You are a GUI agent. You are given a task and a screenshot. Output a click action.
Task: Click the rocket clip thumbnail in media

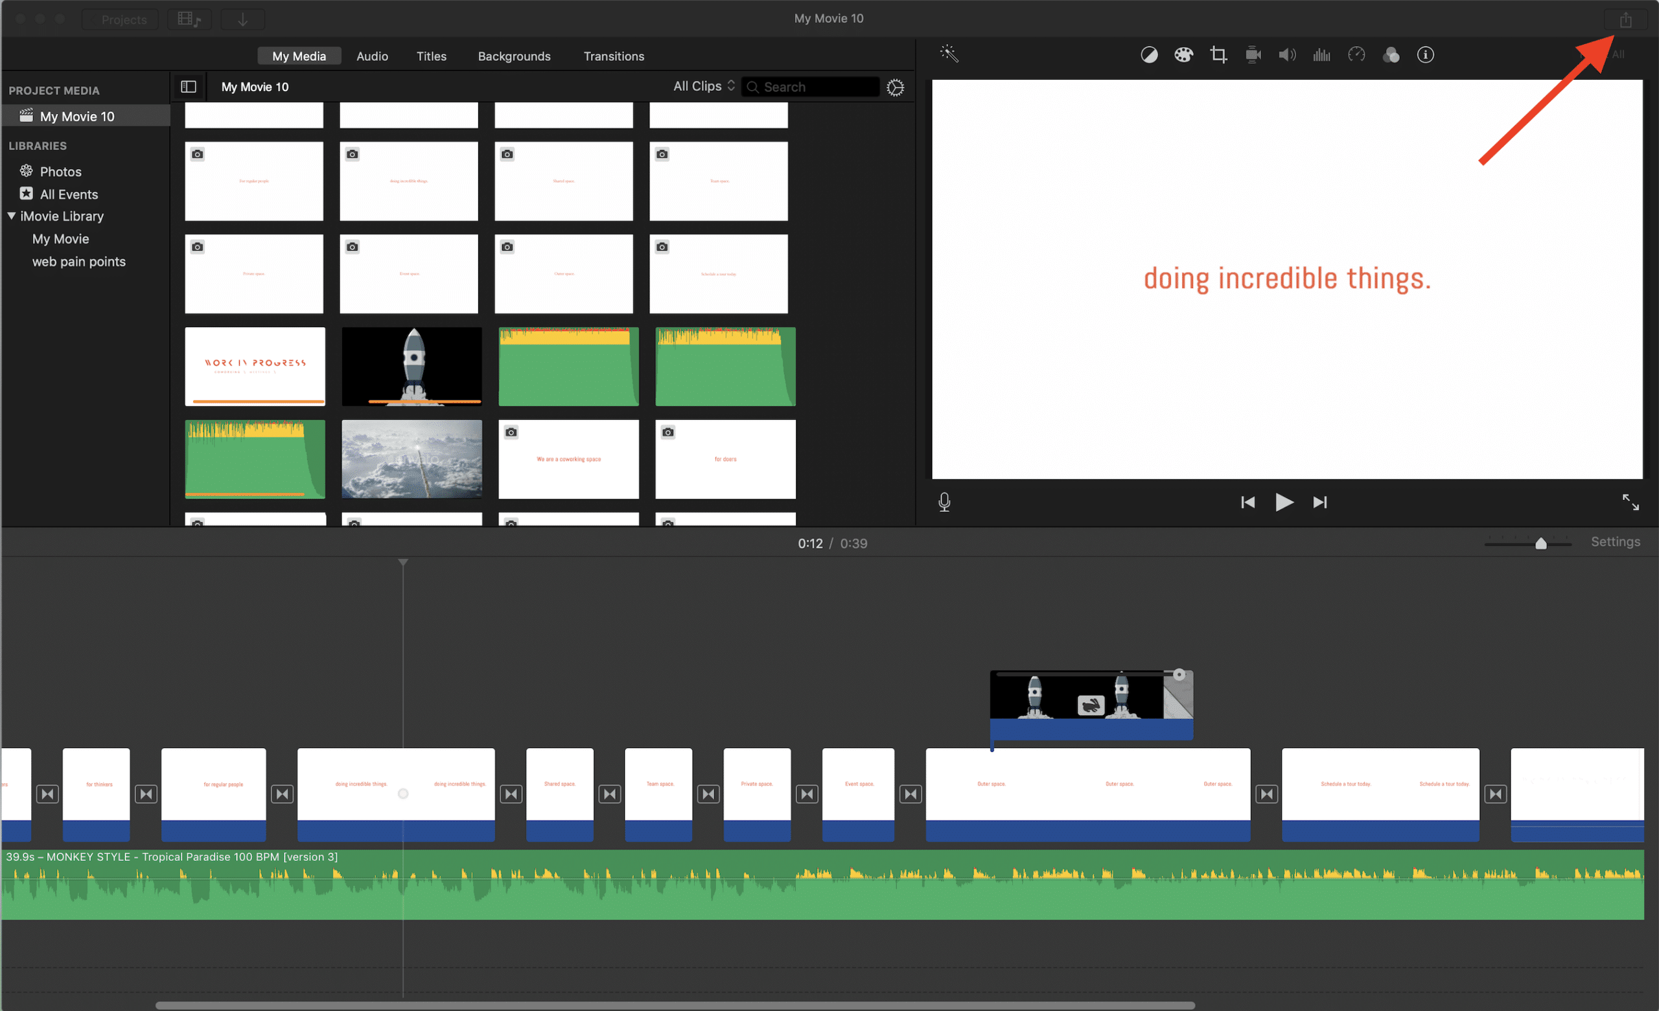[409, 365]
